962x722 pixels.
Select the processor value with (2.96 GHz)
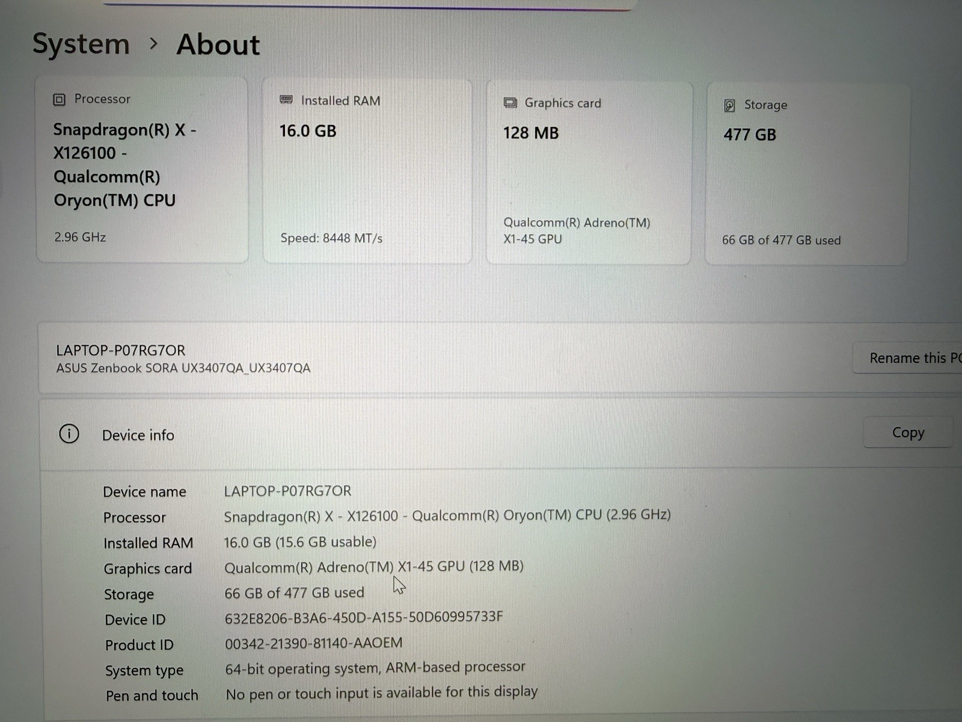pos(447,516)
